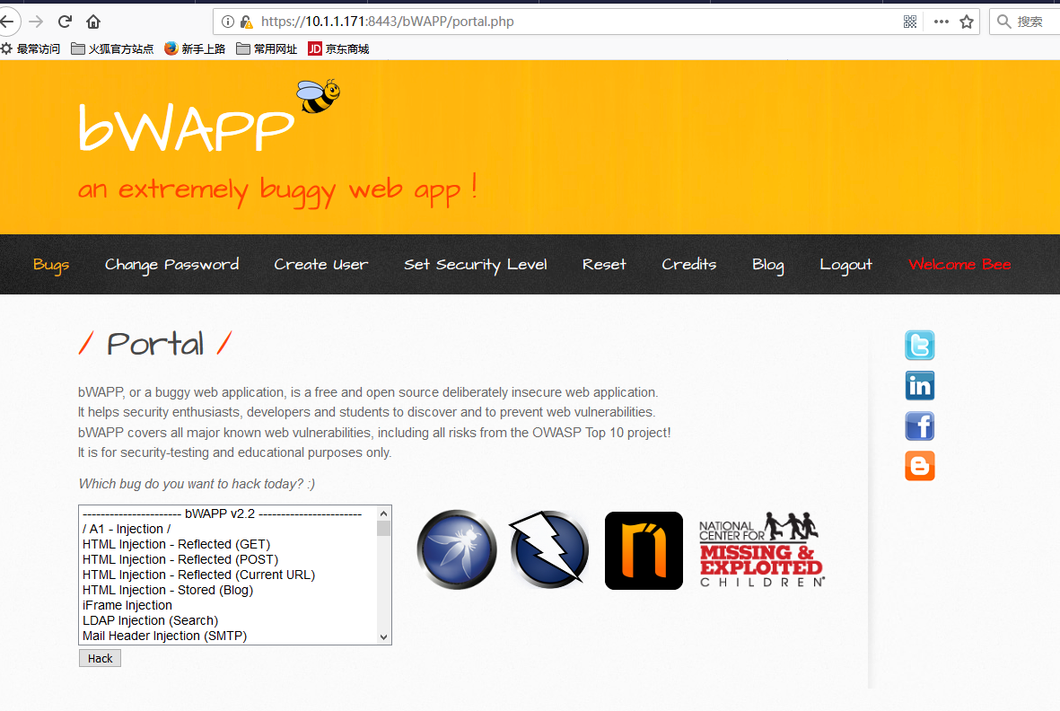Go back with the browser back arrow

tap(7, 22)
